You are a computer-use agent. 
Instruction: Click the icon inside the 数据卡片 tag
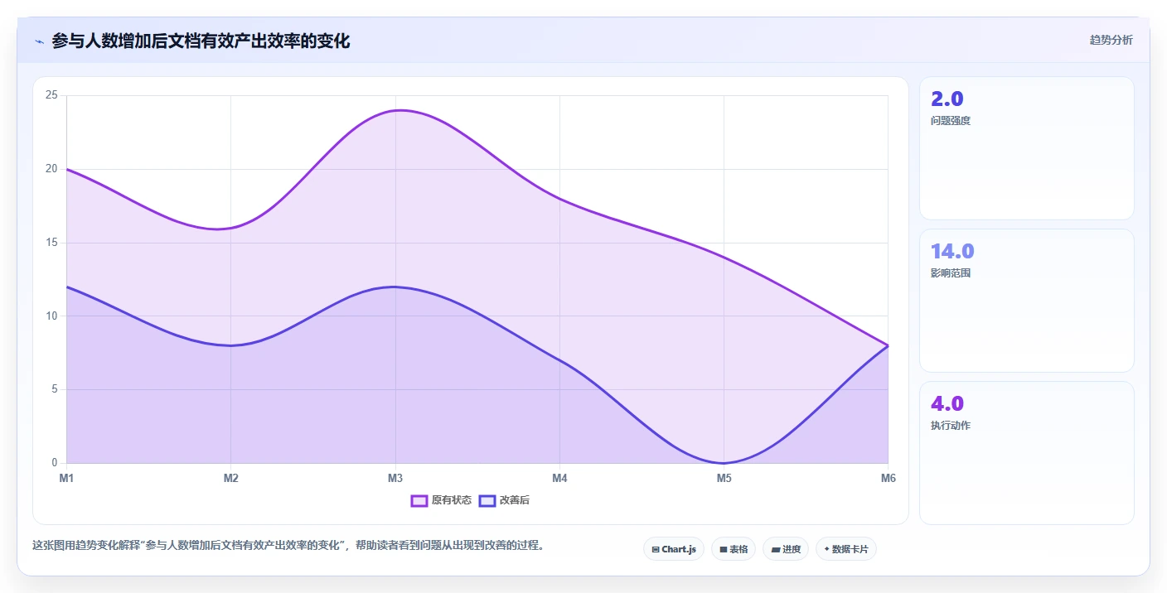pos(828,549)
